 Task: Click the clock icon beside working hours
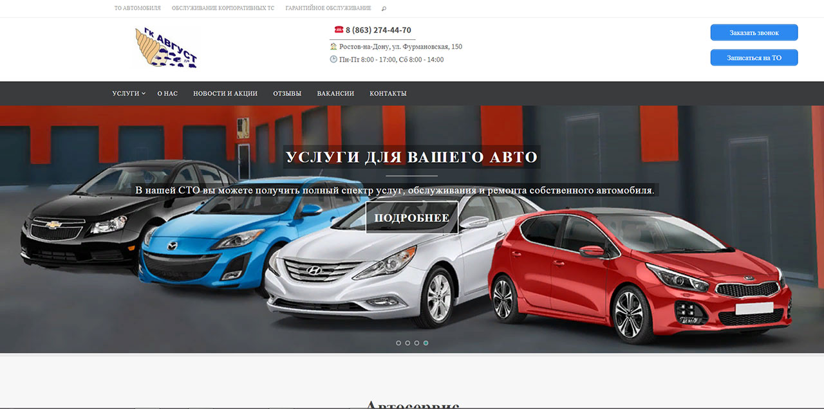[333, 59]
